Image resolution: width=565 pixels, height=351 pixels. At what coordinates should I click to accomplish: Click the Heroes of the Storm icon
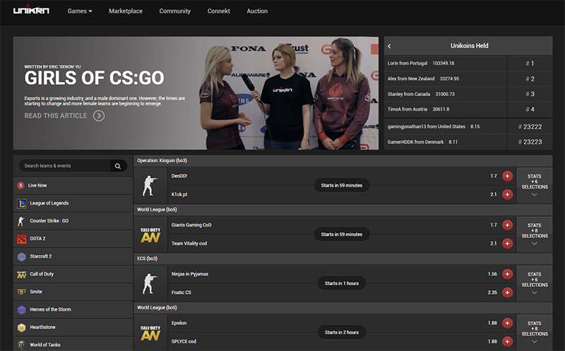(22, 309)
